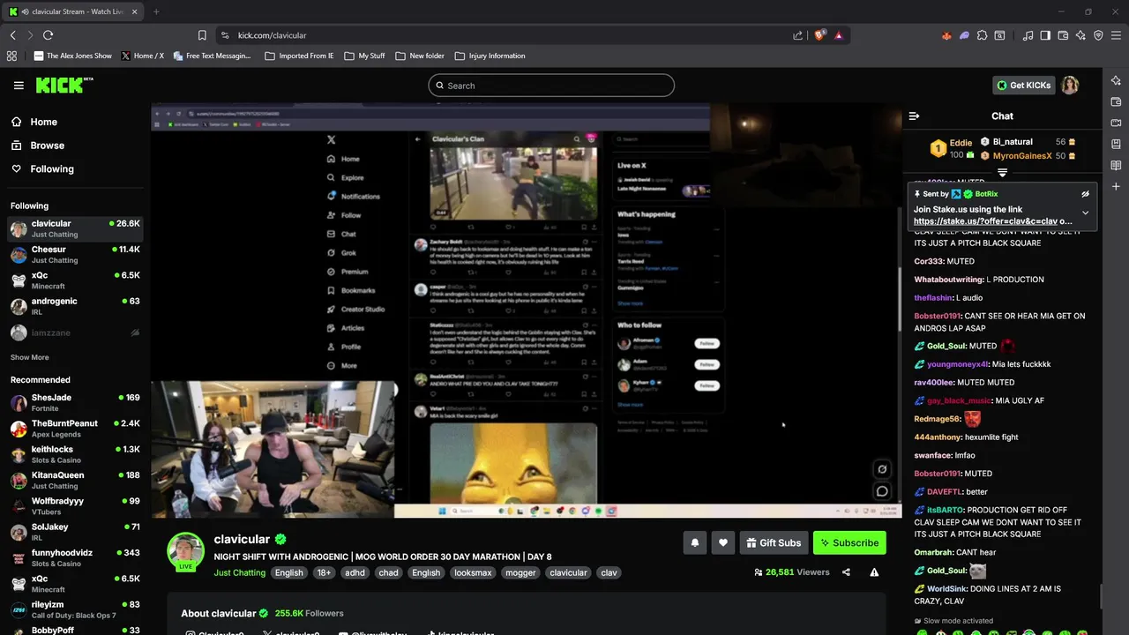The height and width of the screenshot is (635, 1129).
Task: Open the music note playlist icon
Action: [1028, 35]
